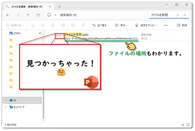Go back with the left arrow button
Screen dimensions: 195x131
[x=8, y=15]
